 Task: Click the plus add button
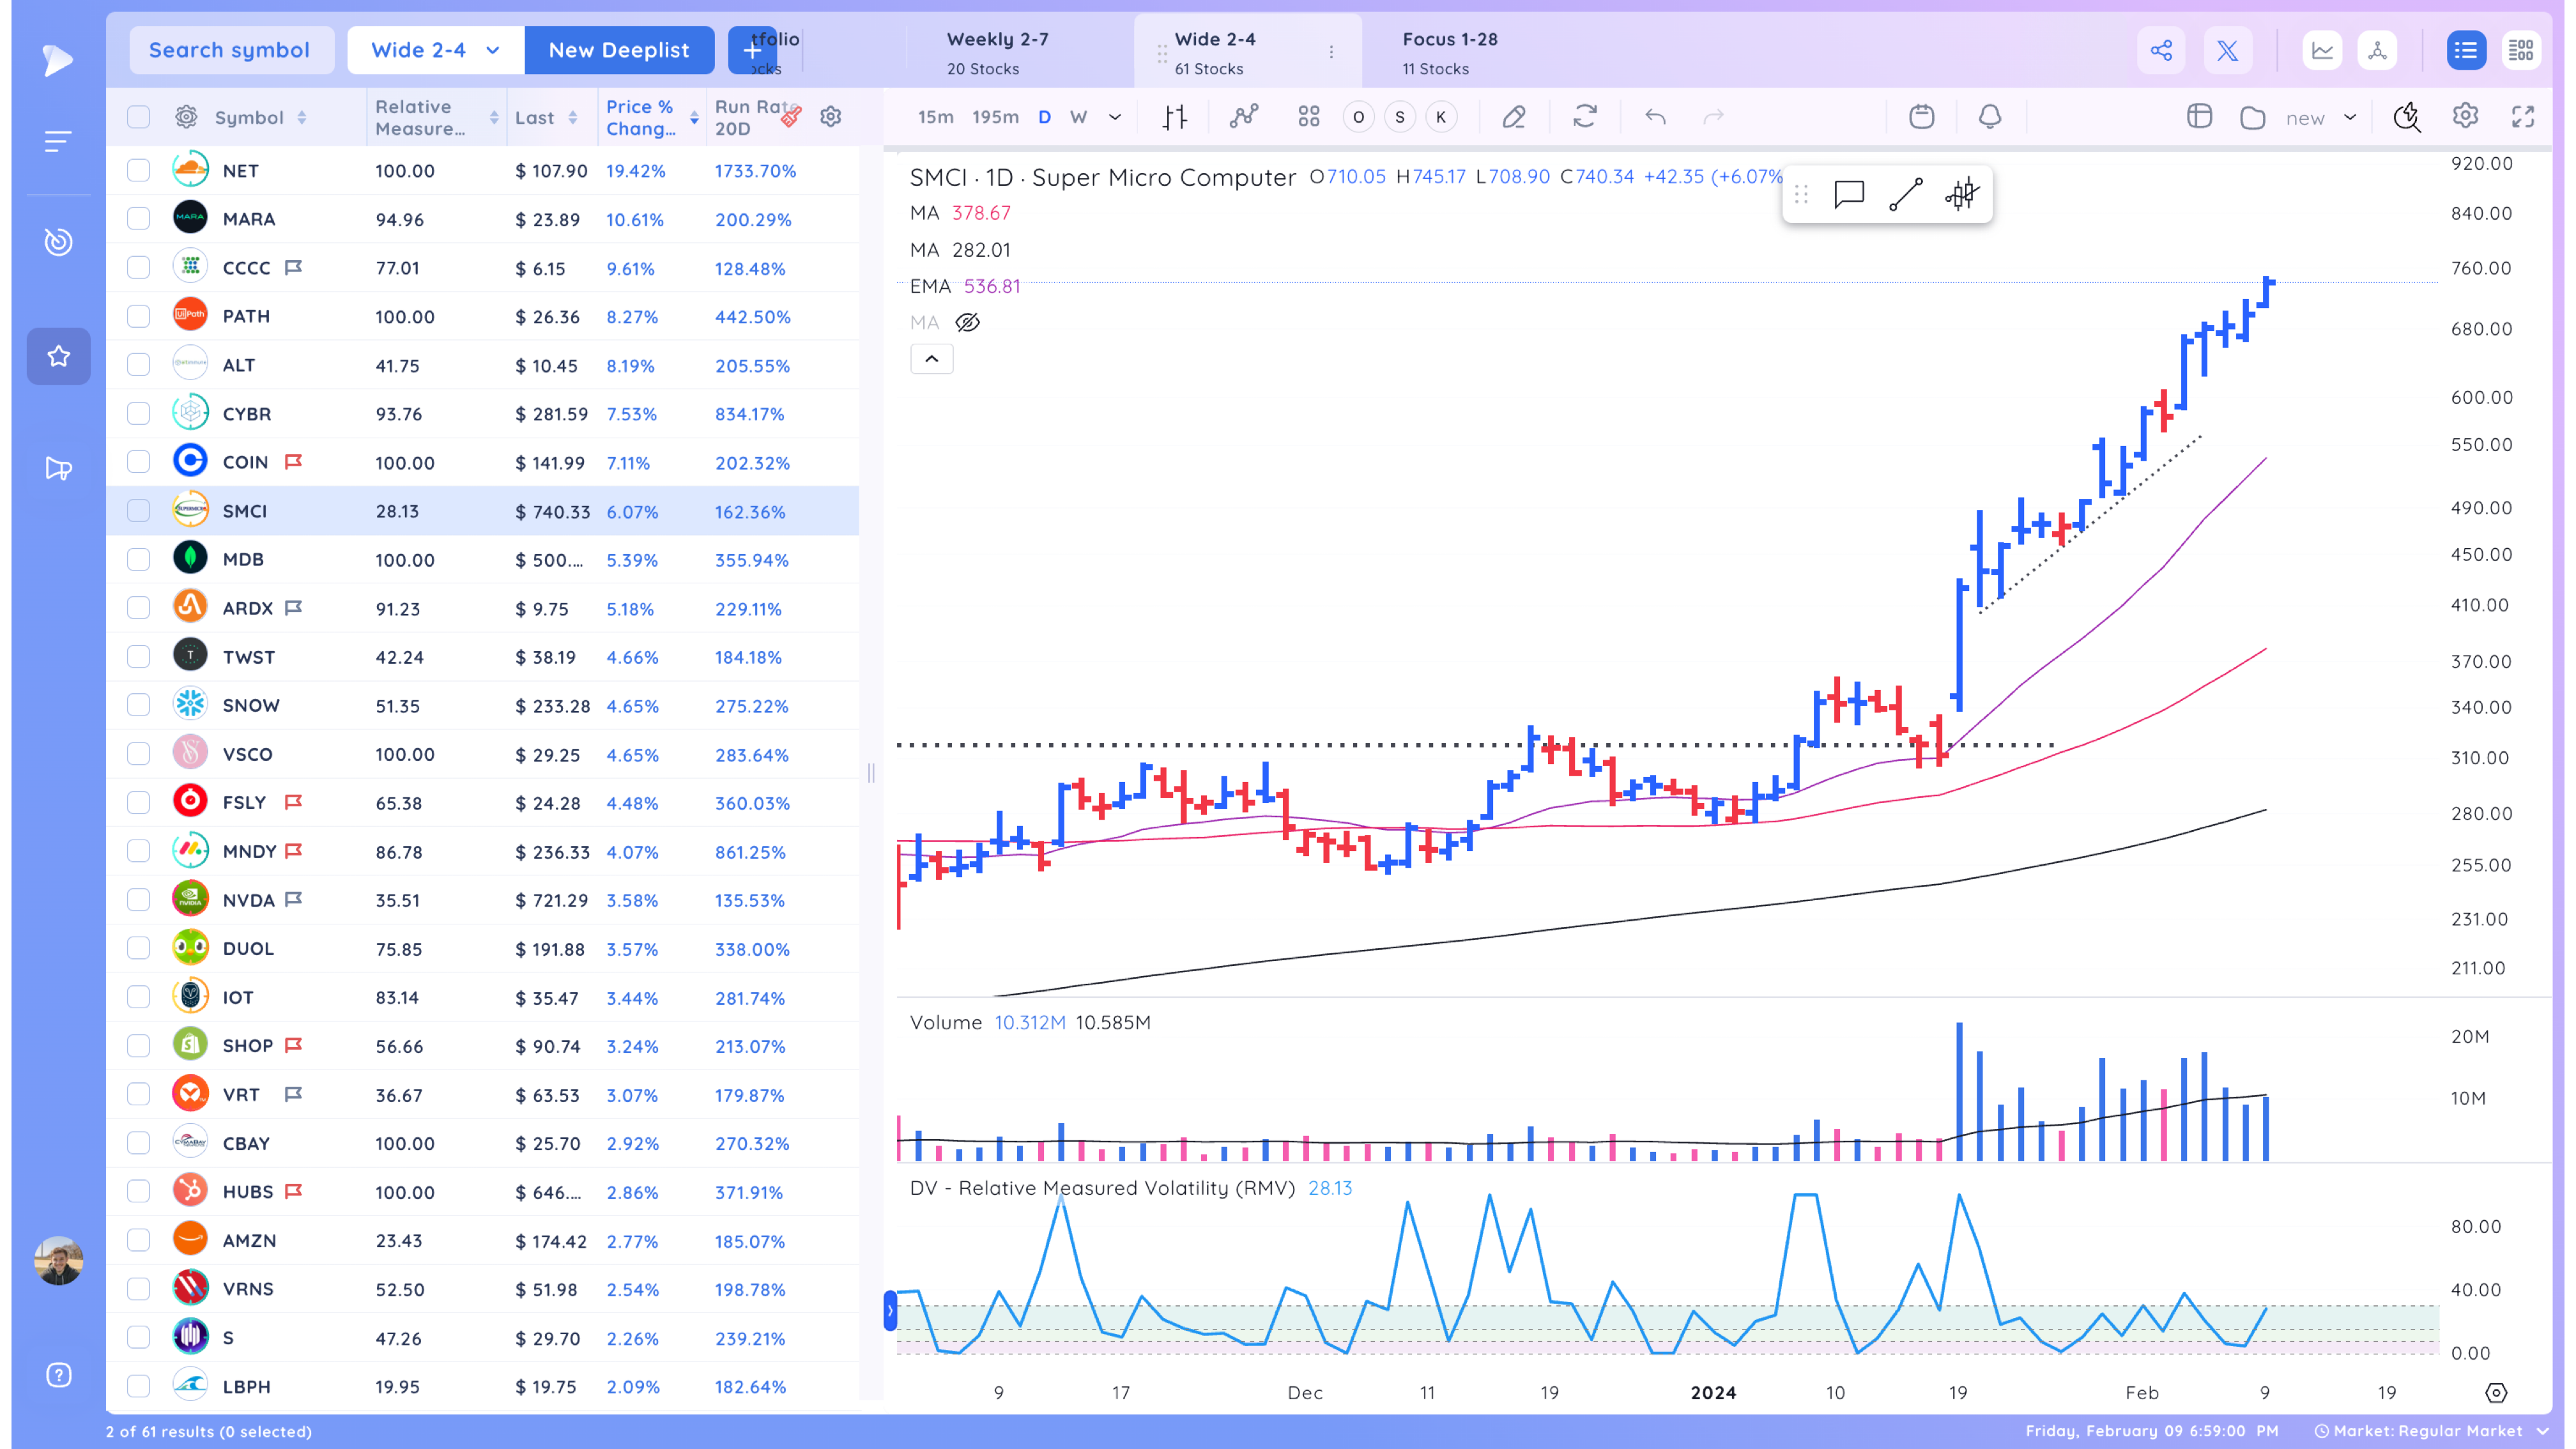pos(752,50)
